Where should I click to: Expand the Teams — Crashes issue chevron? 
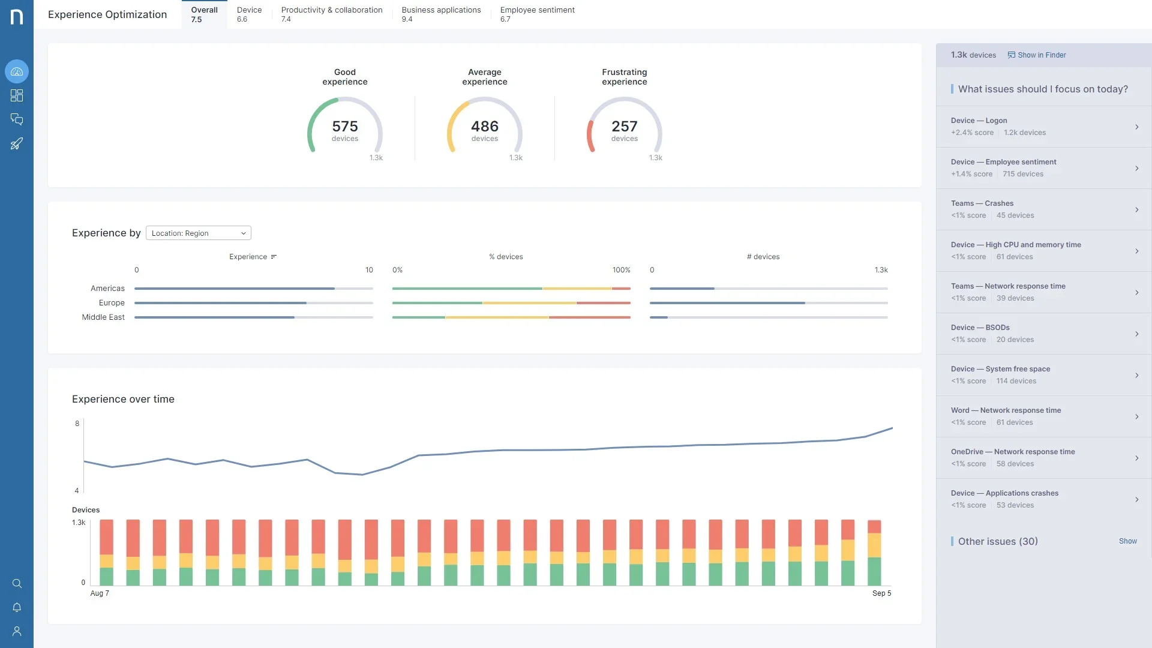[x=1136, y=209]
